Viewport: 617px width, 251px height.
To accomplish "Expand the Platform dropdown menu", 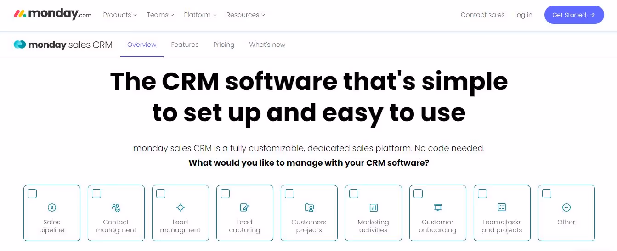I will 200,15.
